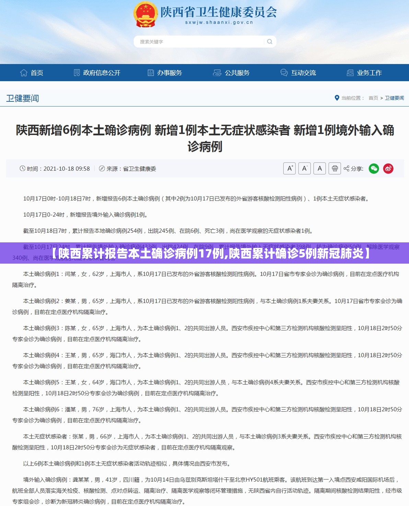This screenshot has height=506, width=409.
Task: Click paragraph starting 10月17日0-24时
Action: [x=86, y=215]
